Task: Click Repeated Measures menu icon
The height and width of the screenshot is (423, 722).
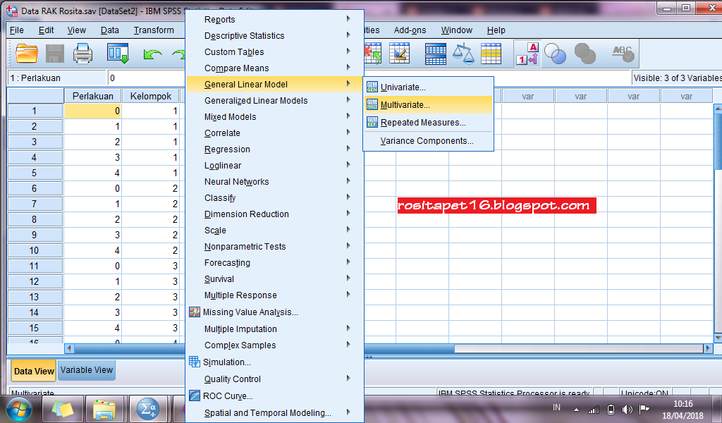Action: 372,122
